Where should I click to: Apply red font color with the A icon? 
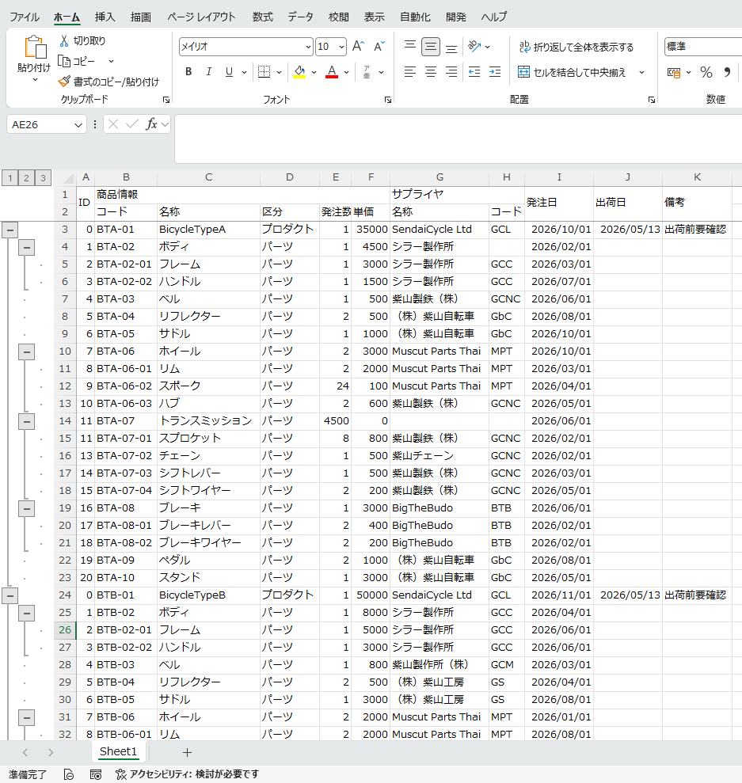pyautogui.click(x=332, y=72)
